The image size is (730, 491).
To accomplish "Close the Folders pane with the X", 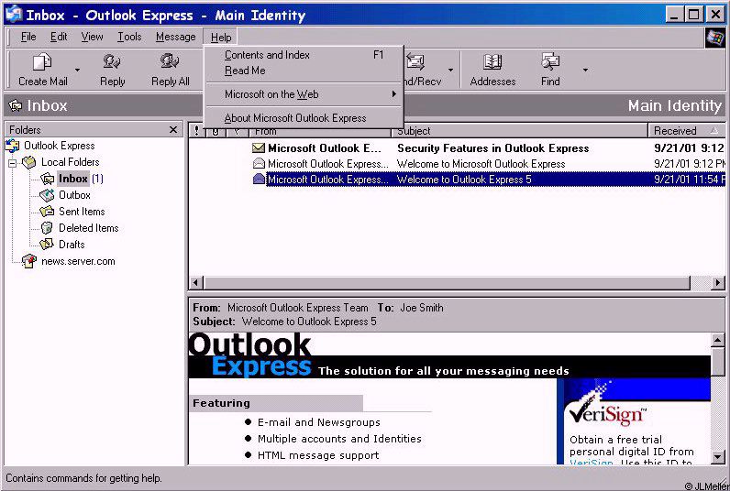I will pos(173,130).
